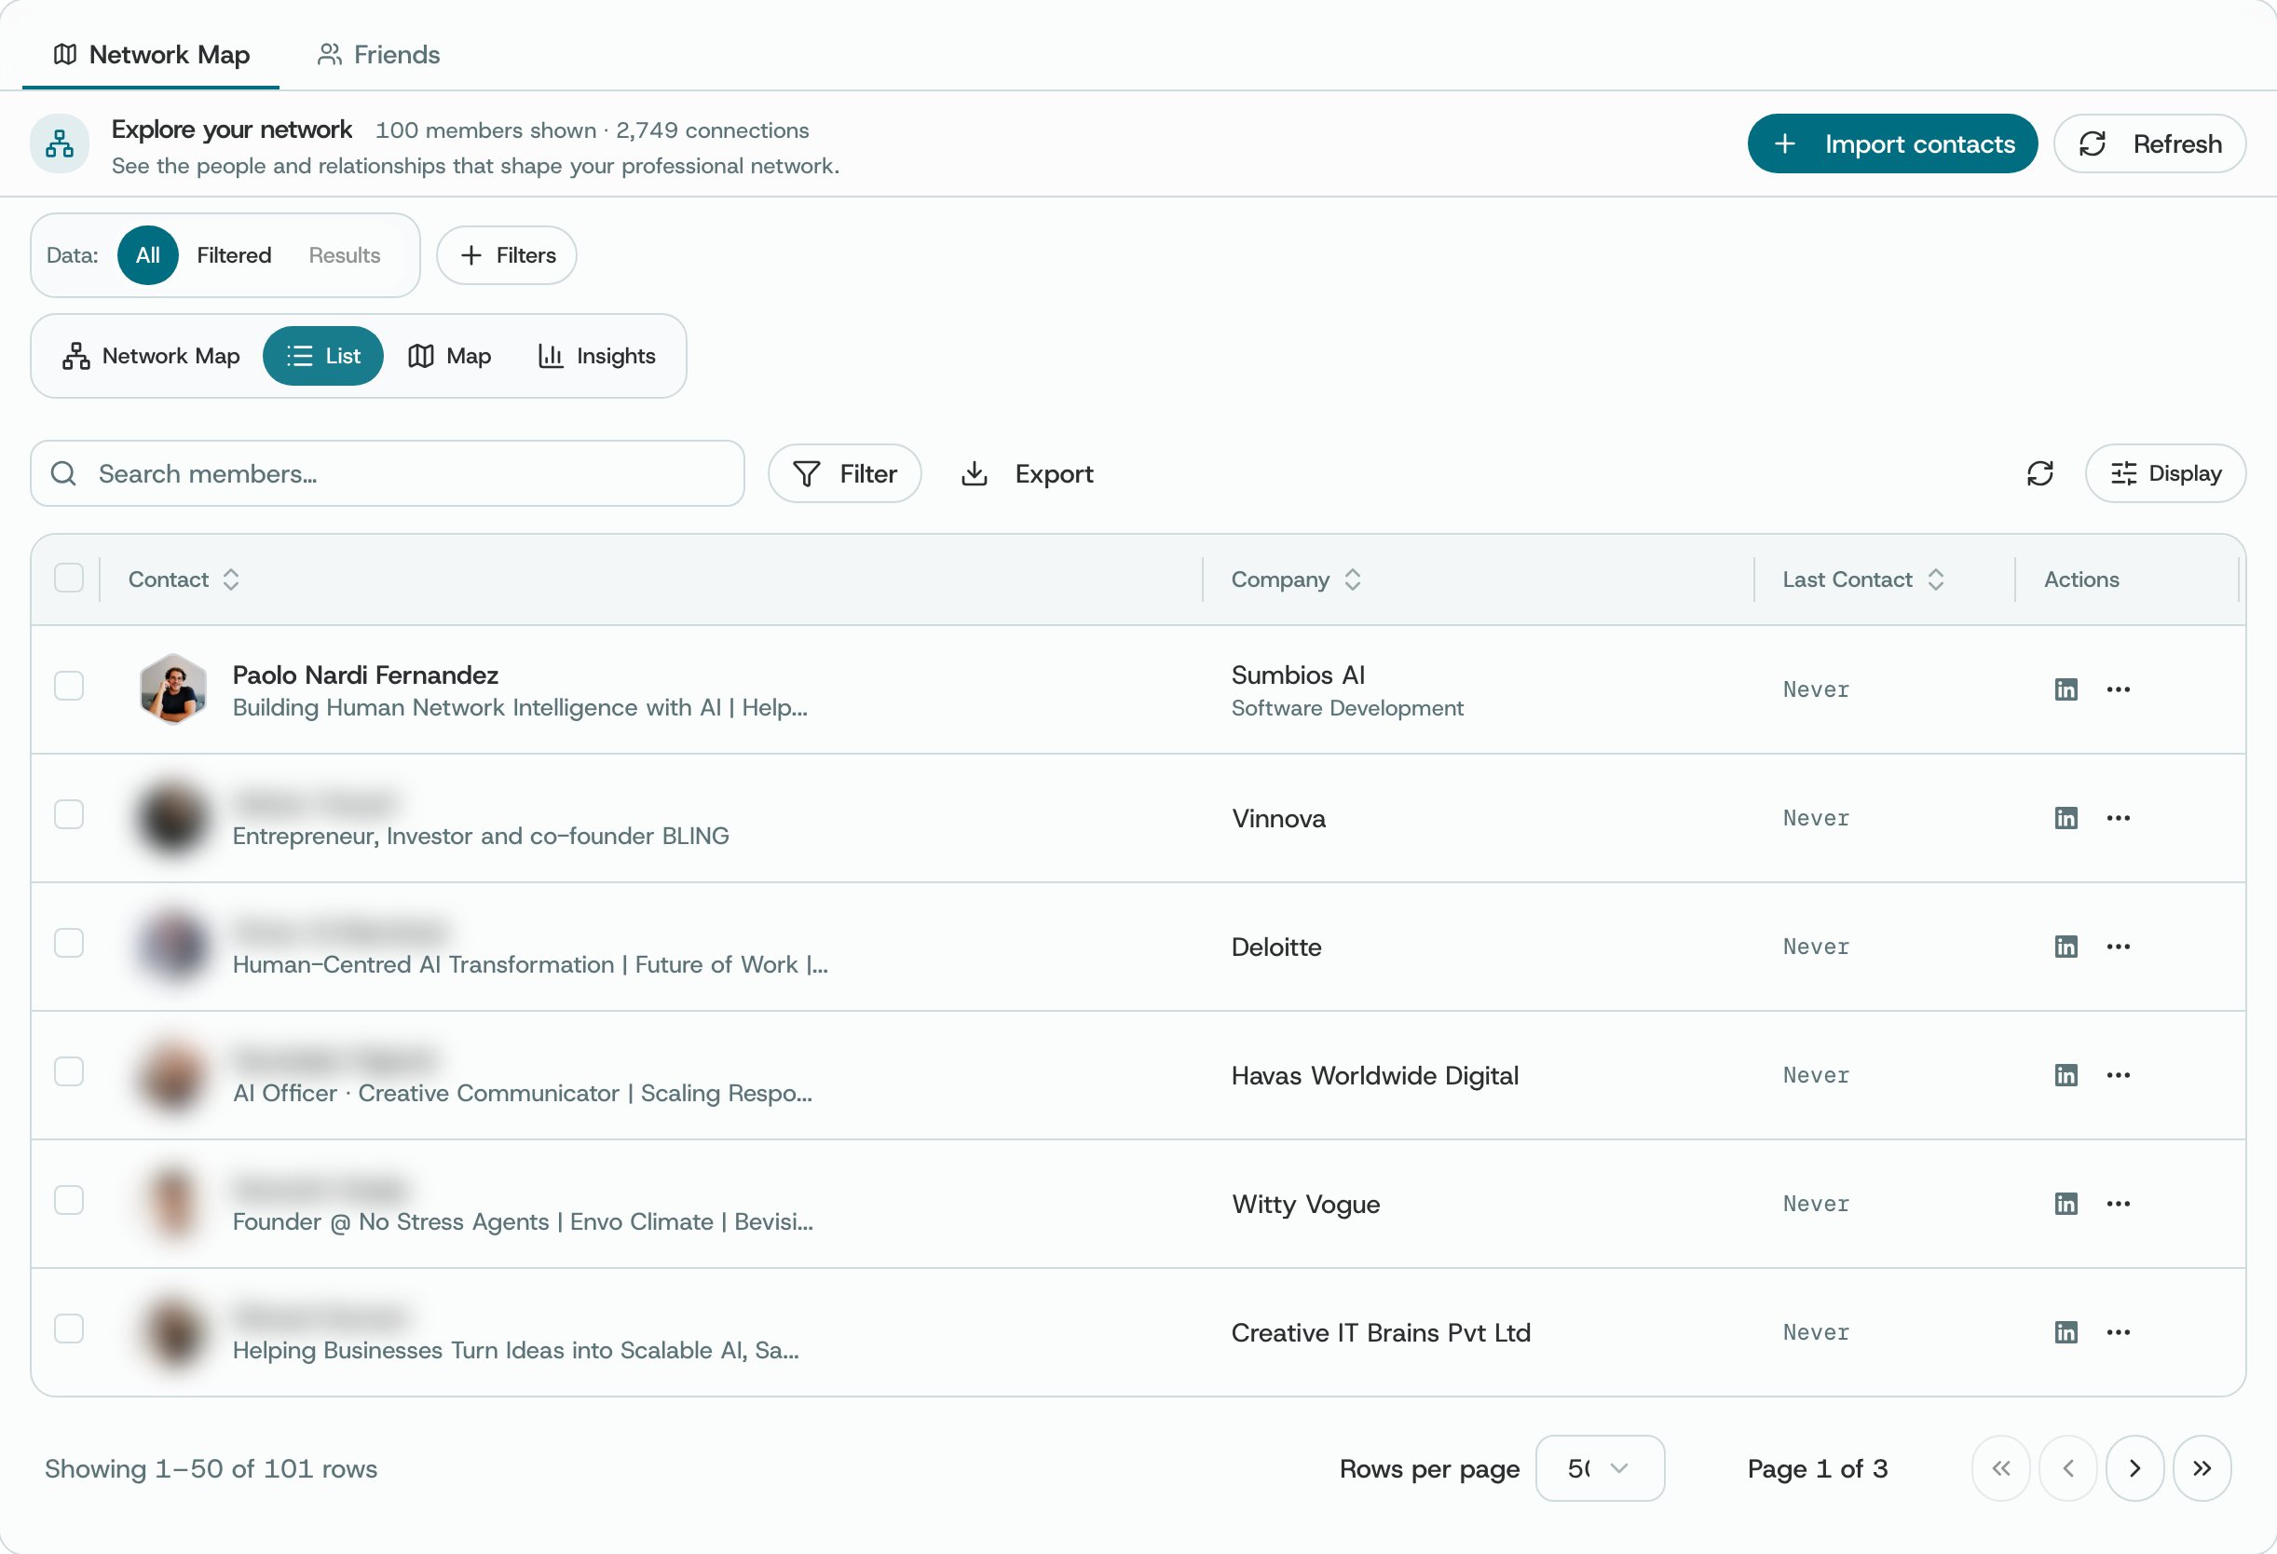
Task: Open LinkedIn icon in Deloitte row
Action: pyautogui.click(x=2066, y=946)
